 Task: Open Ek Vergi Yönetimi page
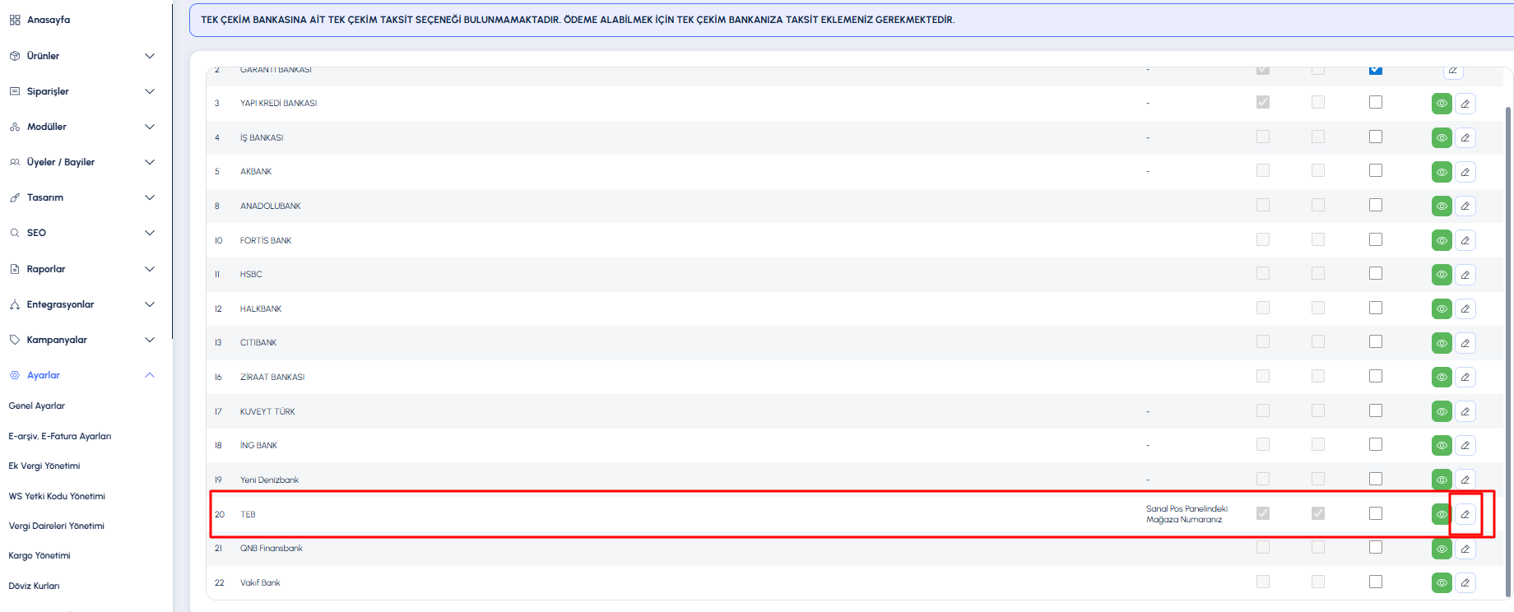click(x=44, y=466)
